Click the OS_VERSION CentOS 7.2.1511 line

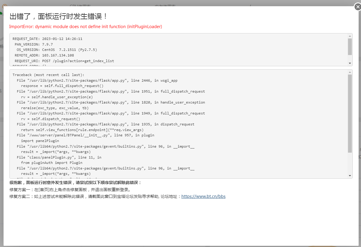click(x=57, y=50)
